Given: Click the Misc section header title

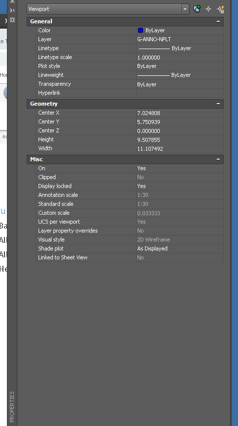Looking at the screenshot, I should click(36, 159).
